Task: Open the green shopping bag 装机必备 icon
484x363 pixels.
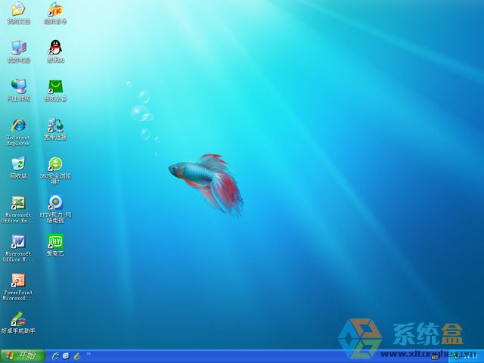Action: coord(55,87)
